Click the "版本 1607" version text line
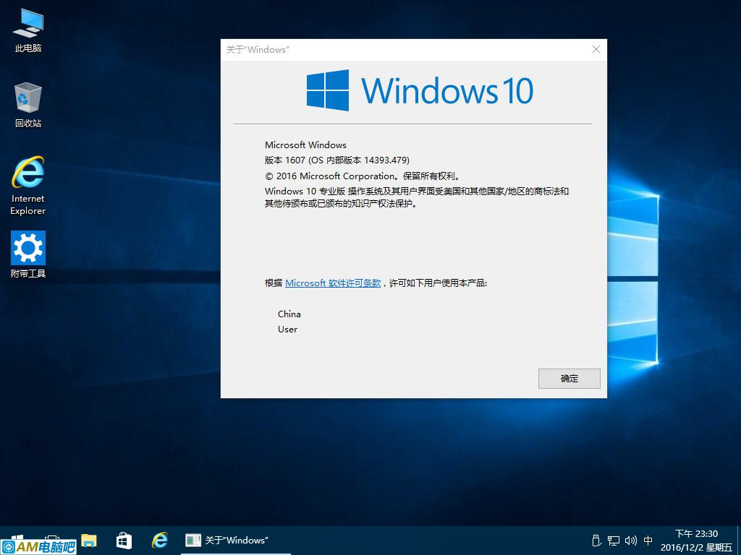The height and width of the screenshot is (555, 741). pos(337,160)
